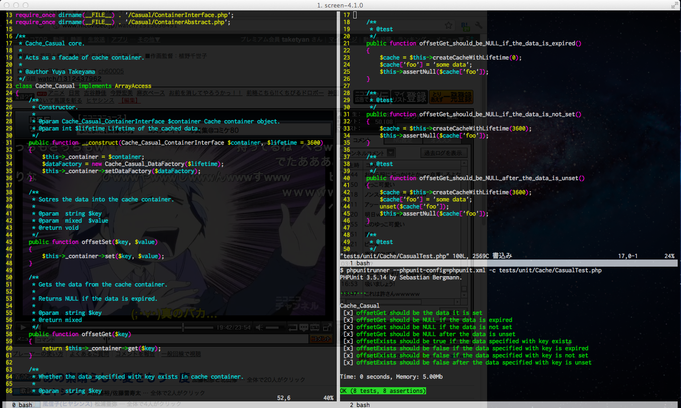Click the 'public function offsetSet($key, $value)' line
681x408 pixels.
click(93, 242)
